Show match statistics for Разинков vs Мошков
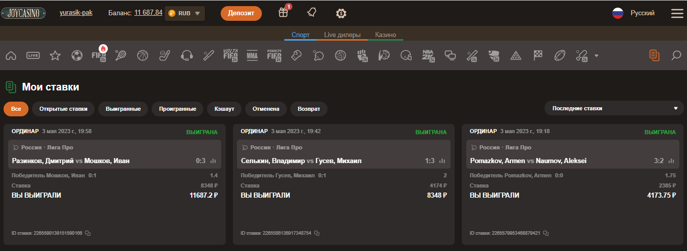Image resolution: width=687 pixels, height=251 pixels. (x=213, y=161)
